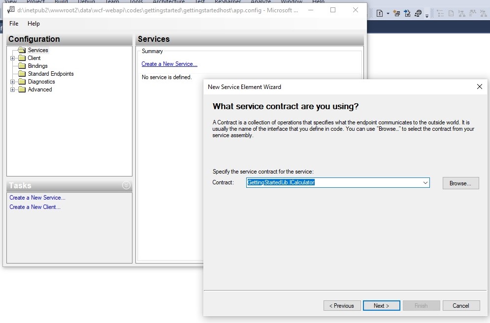
Task: Open the Help menu
Action: coord(33,23)
